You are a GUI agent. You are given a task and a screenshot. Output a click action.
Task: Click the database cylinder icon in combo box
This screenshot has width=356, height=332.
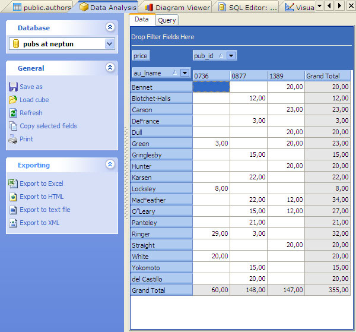[x=16, y=44]
